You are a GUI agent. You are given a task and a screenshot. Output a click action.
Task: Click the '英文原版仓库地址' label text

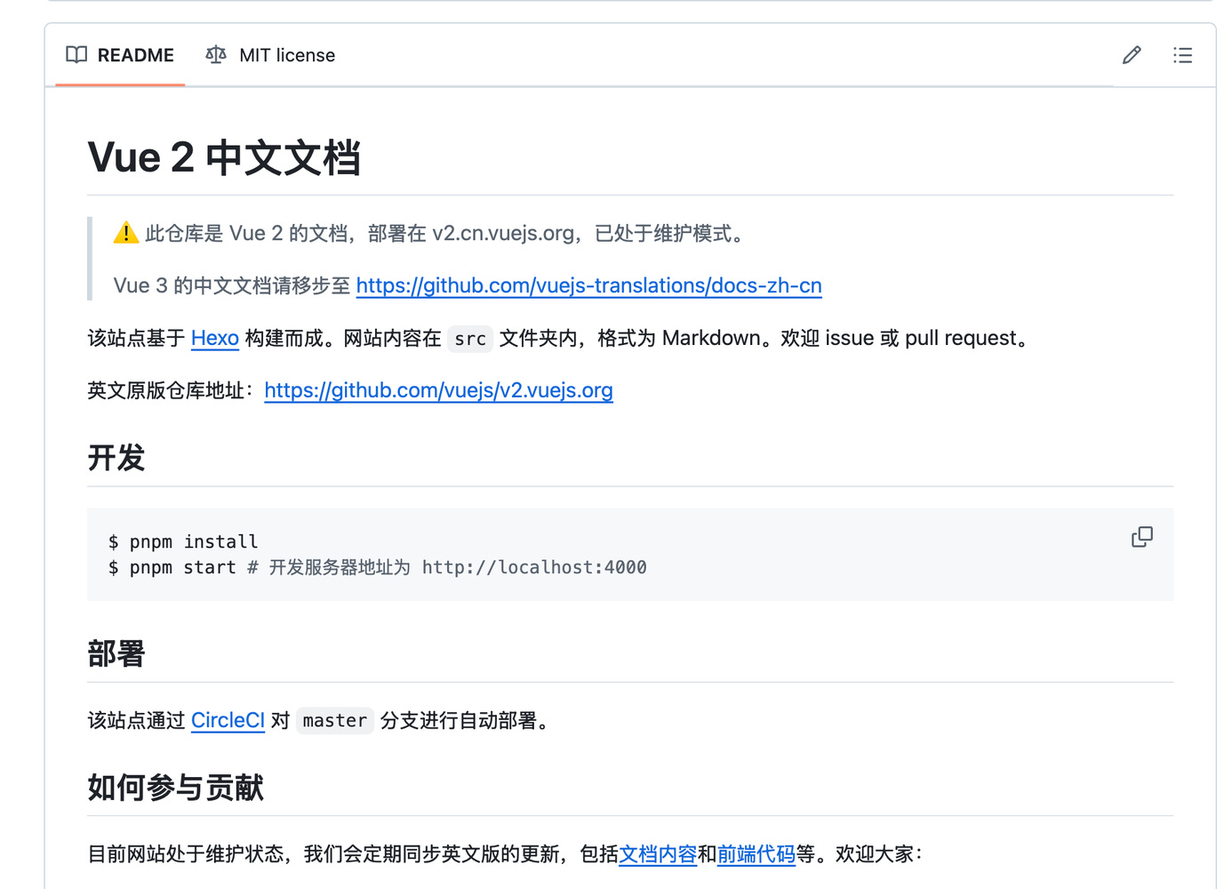click(x=166, y=390)
